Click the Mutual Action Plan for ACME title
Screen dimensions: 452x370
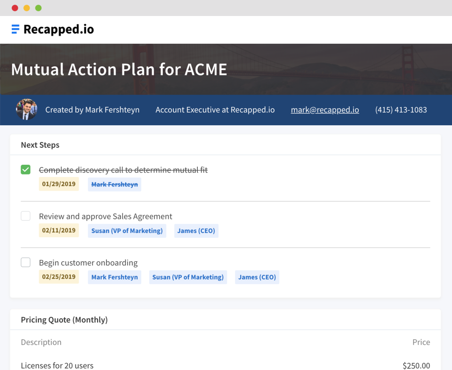pos(119,69)
